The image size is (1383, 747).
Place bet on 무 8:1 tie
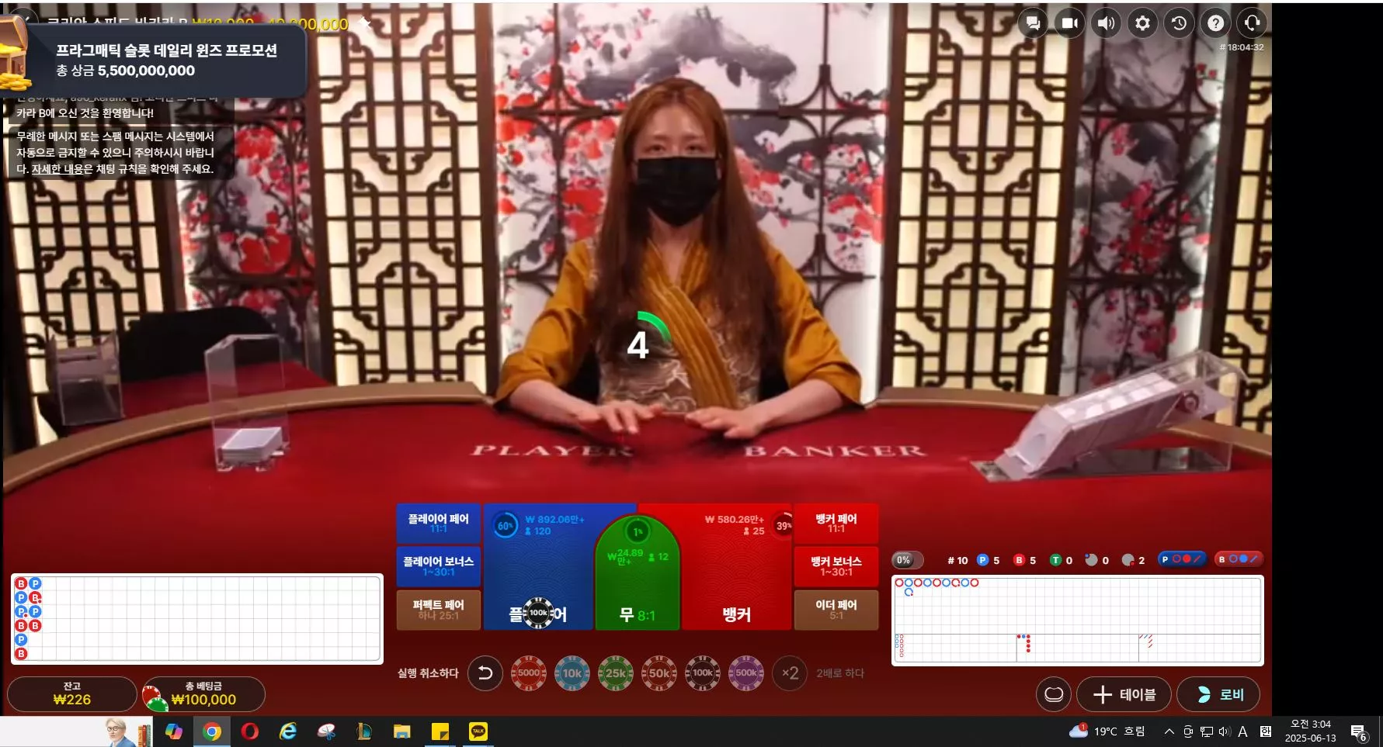pos(638,574)
